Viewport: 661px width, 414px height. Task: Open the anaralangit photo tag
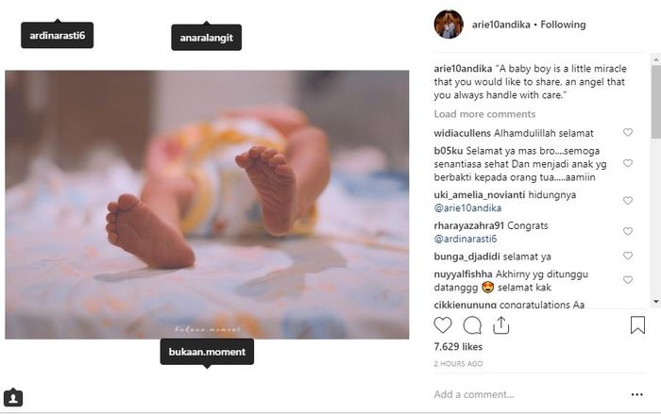click(206, 39)
